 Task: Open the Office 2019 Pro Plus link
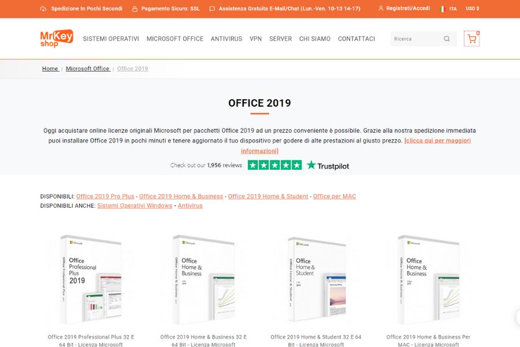105,196
